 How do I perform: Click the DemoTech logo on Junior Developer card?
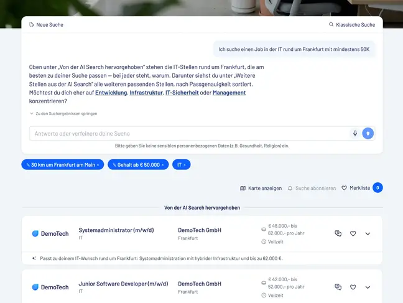click(x=50, y=287)
